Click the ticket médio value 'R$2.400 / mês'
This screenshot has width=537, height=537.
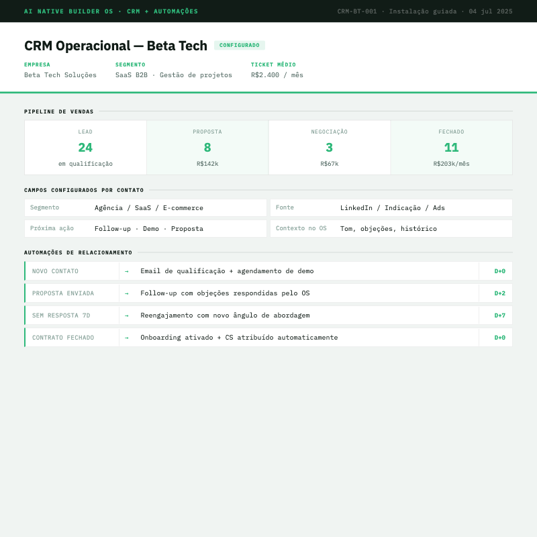tap(277, 75)
